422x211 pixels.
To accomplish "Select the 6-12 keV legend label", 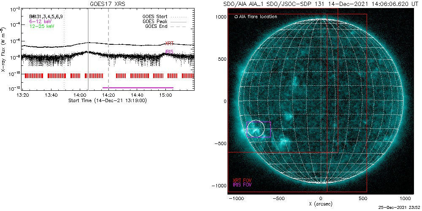I will (40, 21).
